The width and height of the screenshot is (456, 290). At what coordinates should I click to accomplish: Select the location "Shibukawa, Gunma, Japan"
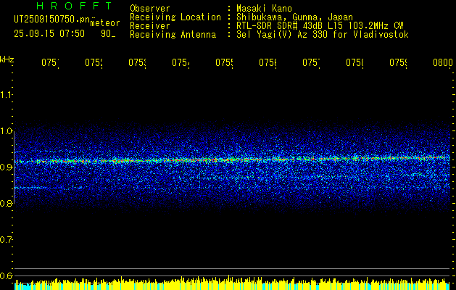(x=294, y=17)
